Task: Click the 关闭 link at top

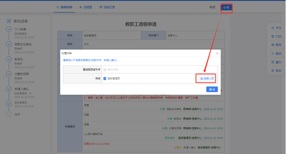Action: pos(212,7)
